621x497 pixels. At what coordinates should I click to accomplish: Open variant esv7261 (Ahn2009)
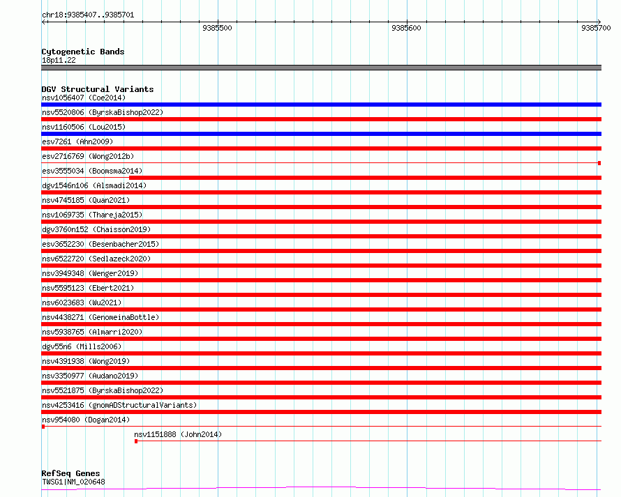click(x=77, y=142)
